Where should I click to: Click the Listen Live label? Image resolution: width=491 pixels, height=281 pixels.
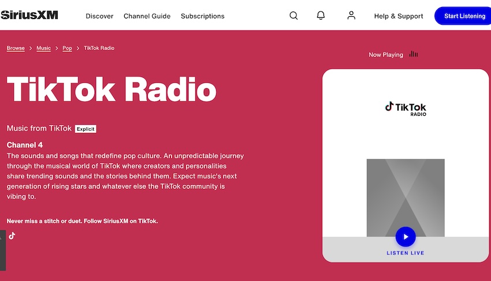406,253
